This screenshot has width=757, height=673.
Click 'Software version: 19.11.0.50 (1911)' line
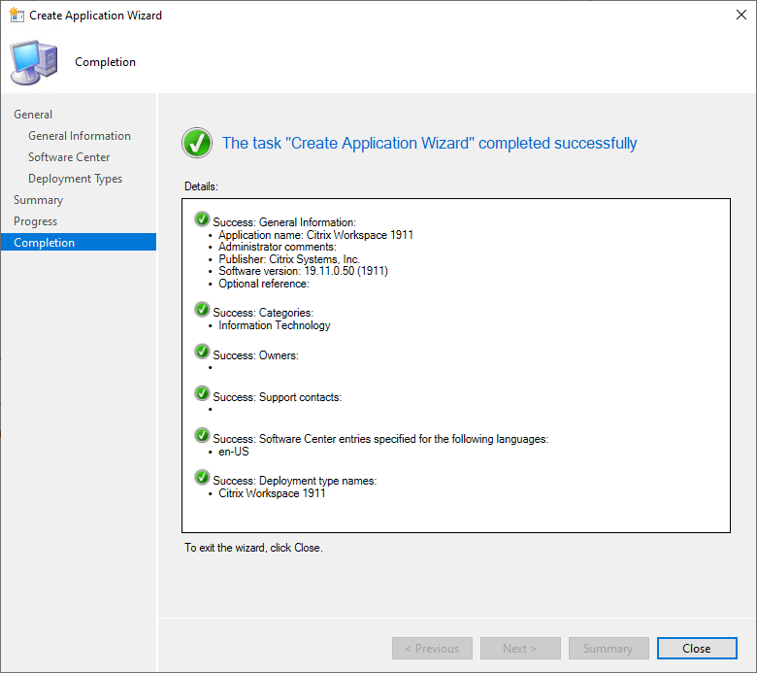tap(303, 271)
